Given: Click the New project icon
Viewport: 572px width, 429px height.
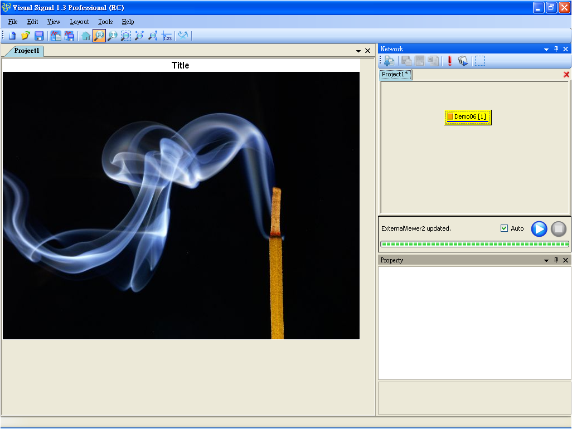Looking at the screenshot, I should click(12, 36).
